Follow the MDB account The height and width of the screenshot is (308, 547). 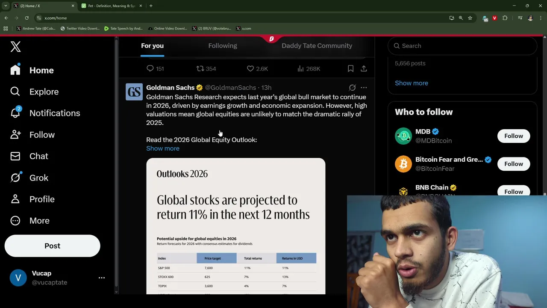(514, 136)
